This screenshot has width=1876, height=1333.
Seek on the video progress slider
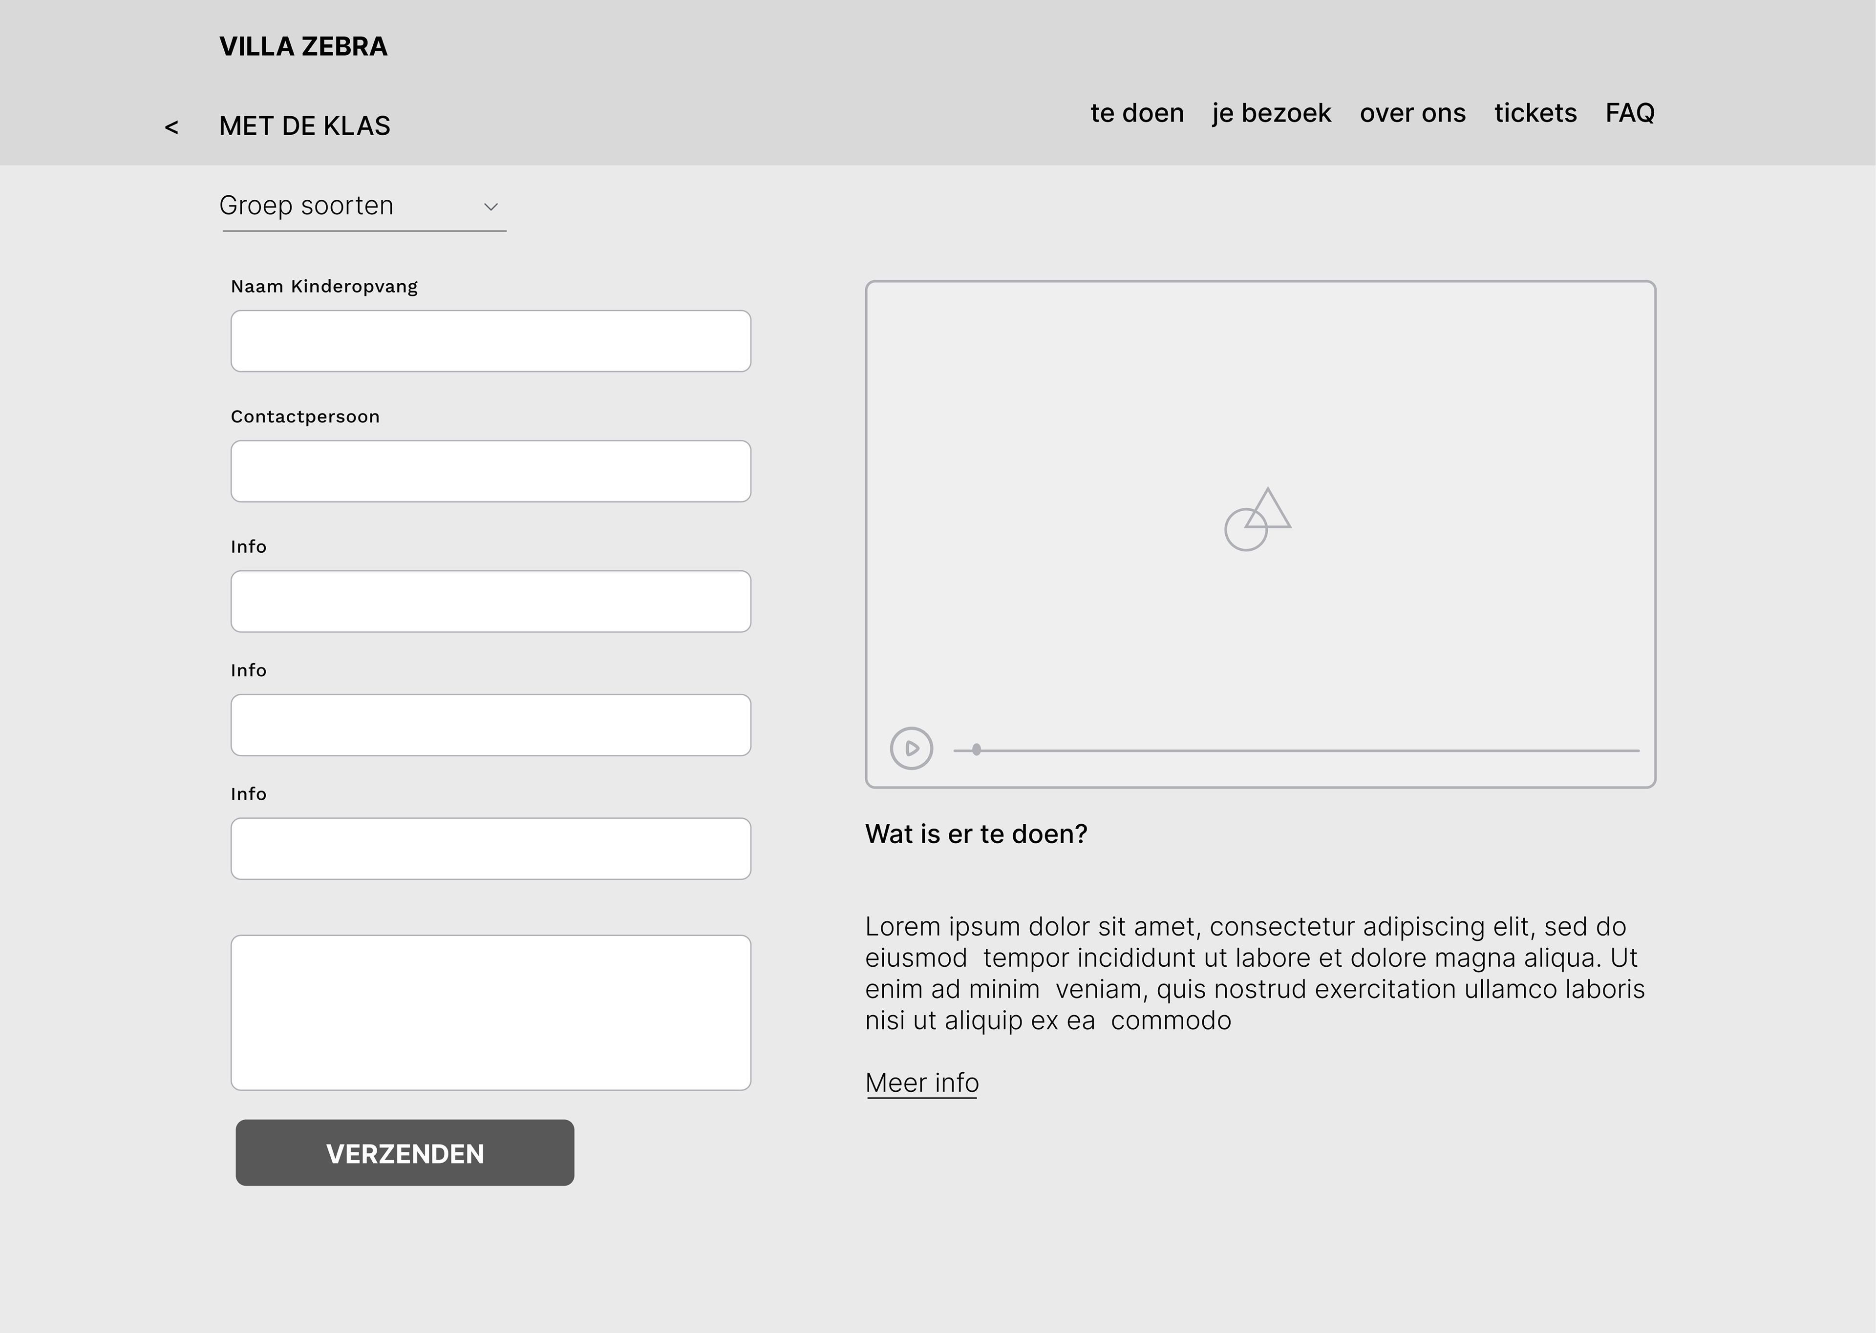click(x=1296, y=750)
